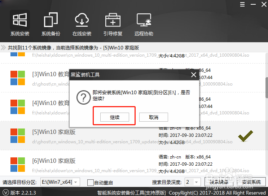Select the Windows logo of [6]Win10 家庭版
The height and width of the screenshot is (196, 268).
coord(18,165)
